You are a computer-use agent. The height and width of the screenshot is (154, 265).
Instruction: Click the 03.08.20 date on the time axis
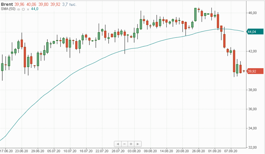coord(134,151)
